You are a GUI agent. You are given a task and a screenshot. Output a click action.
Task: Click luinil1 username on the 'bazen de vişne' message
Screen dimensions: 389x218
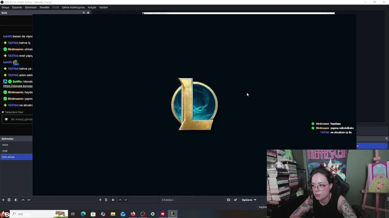click(7, 36)
